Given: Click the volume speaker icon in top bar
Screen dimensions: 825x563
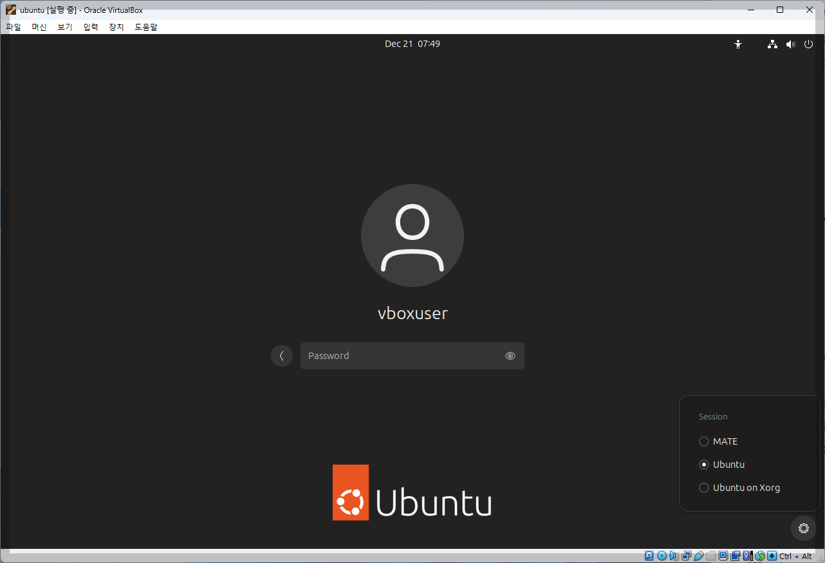Looking at the screenshot, I should click(x=791, y=44).
